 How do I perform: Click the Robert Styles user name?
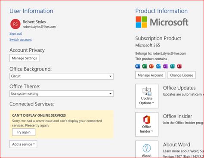click(34, 22)
